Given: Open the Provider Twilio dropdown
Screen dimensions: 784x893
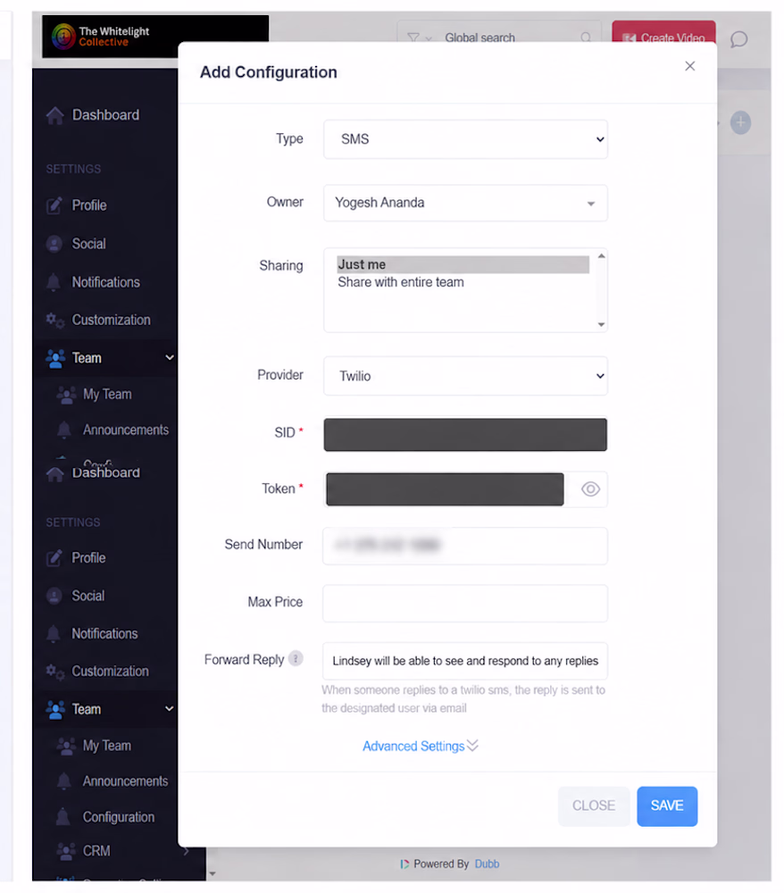Looking at the screenshot, I should tap(465, 376).
